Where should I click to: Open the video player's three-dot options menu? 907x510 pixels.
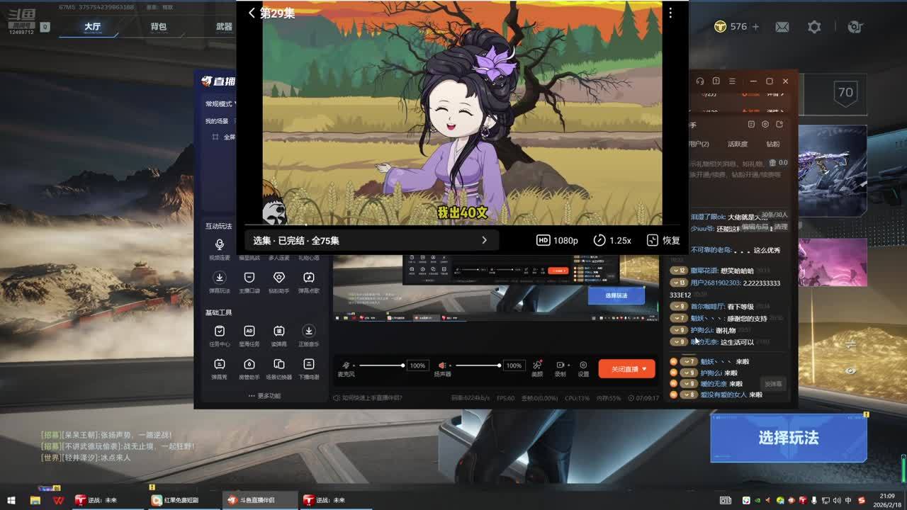tap(670, 13)
